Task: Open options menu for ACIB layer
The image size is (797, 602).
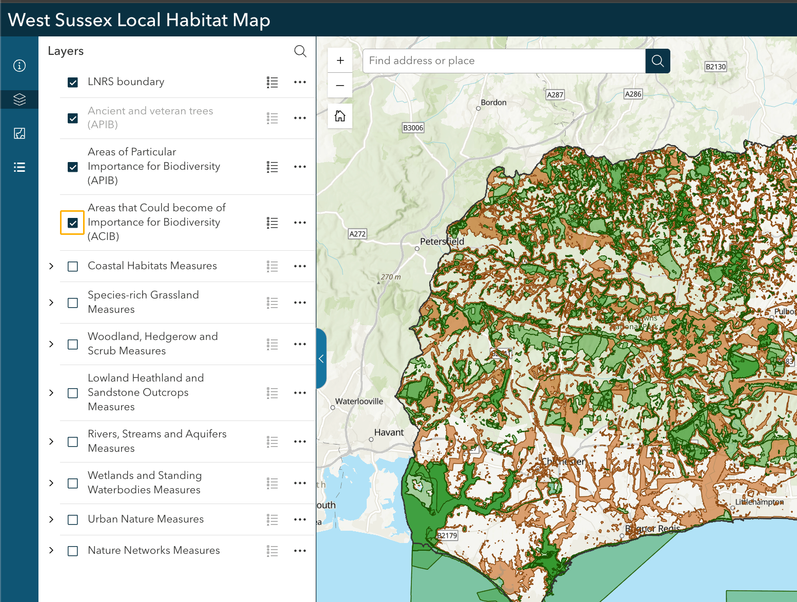Action: click(x=300, y=223)
